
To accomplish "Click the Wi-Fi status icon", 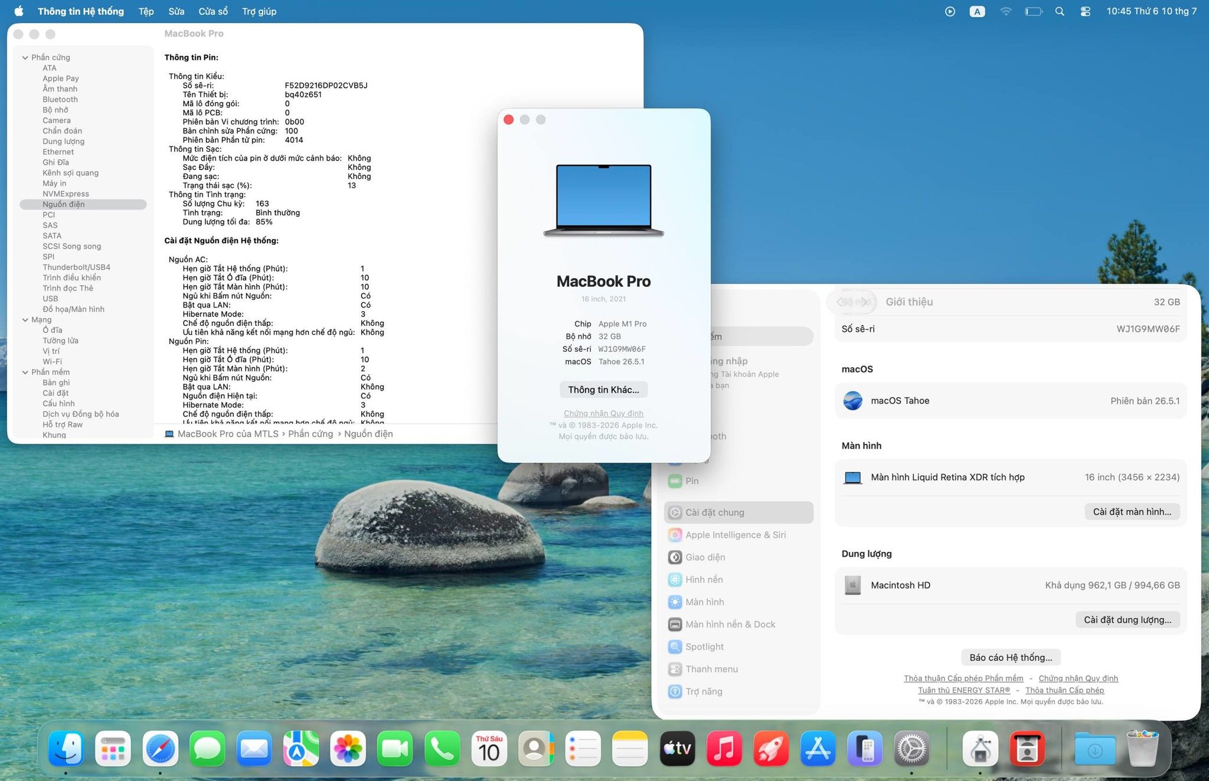I will pyautogui.click(x=1005, y=11).
